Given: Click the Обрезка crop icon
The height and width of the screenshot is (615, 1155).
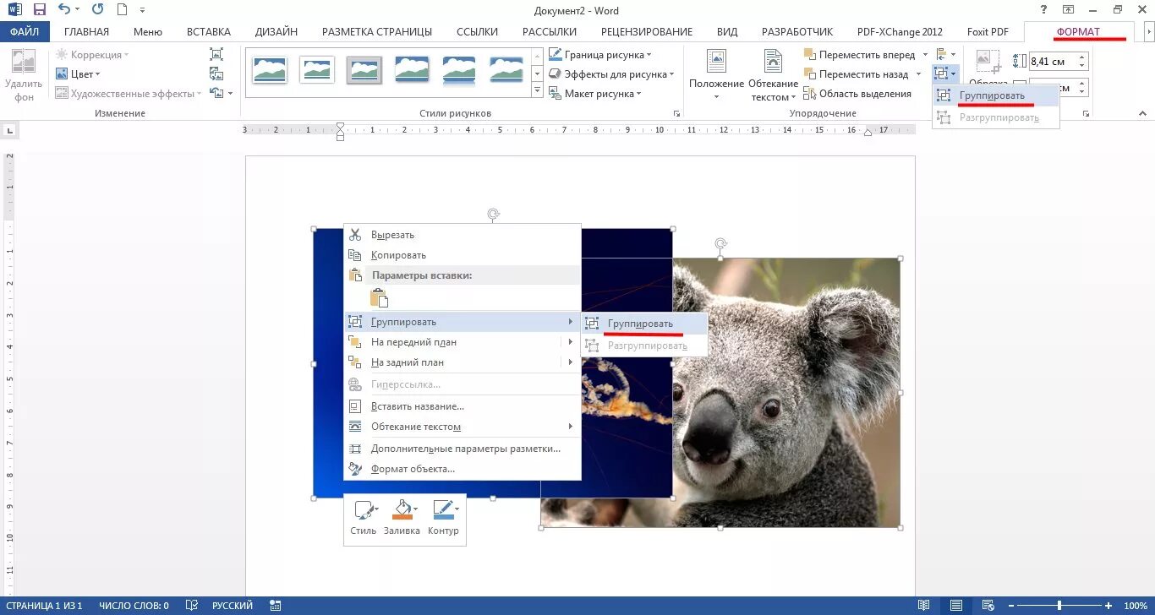Looking at the screenshot, I should click(x=988, y=61).
